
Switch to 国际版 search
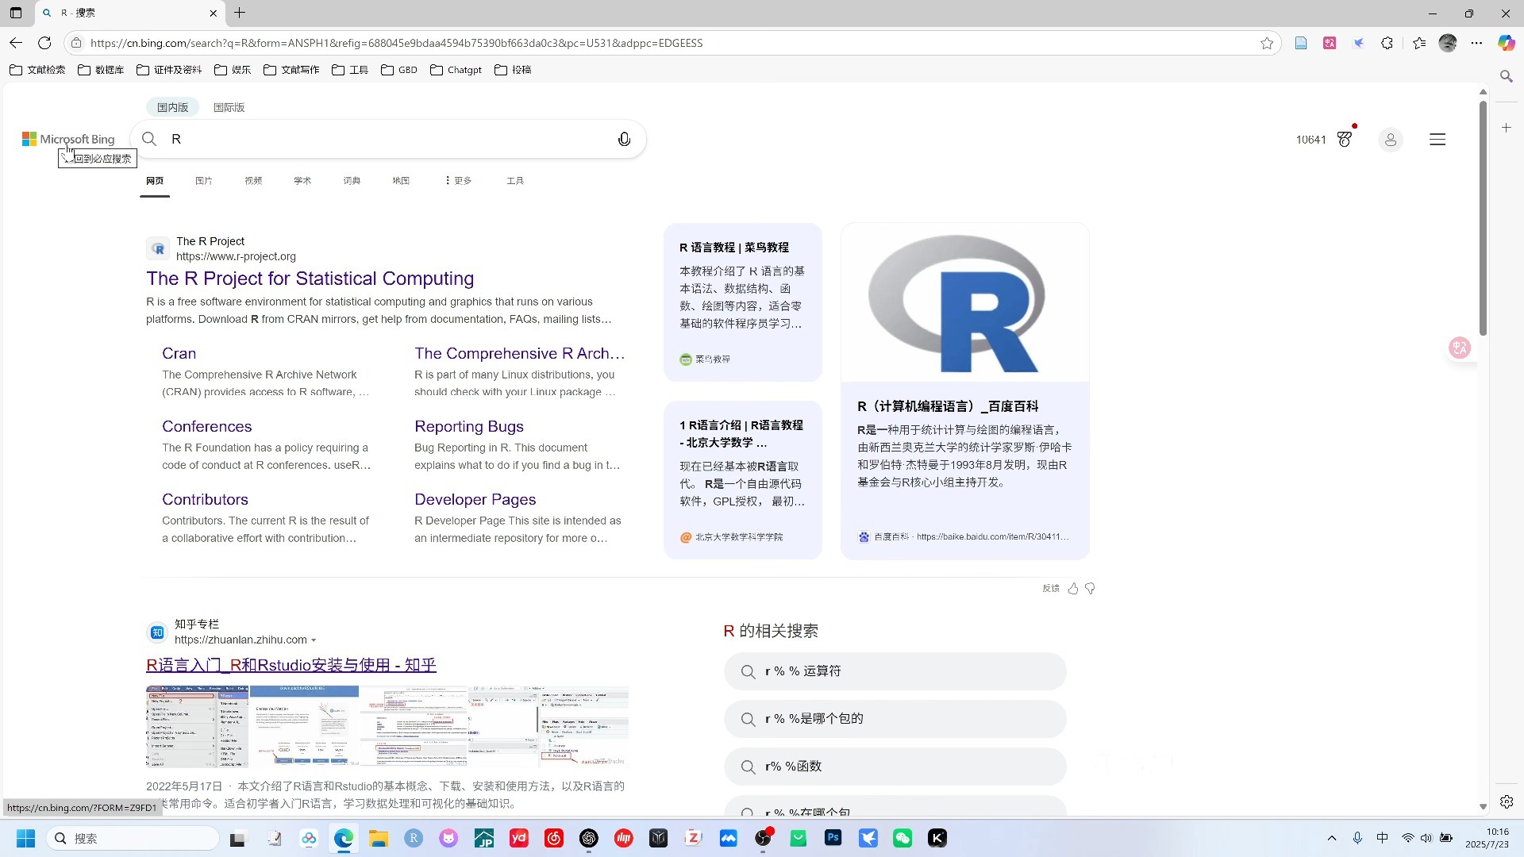(x=229, y=107)
